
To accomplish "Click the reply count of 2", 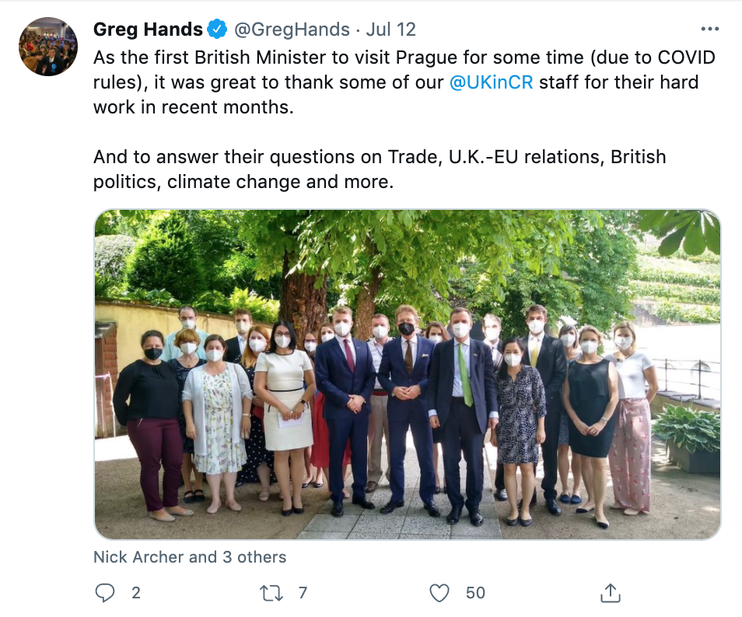I will click(x=136, y=593).
